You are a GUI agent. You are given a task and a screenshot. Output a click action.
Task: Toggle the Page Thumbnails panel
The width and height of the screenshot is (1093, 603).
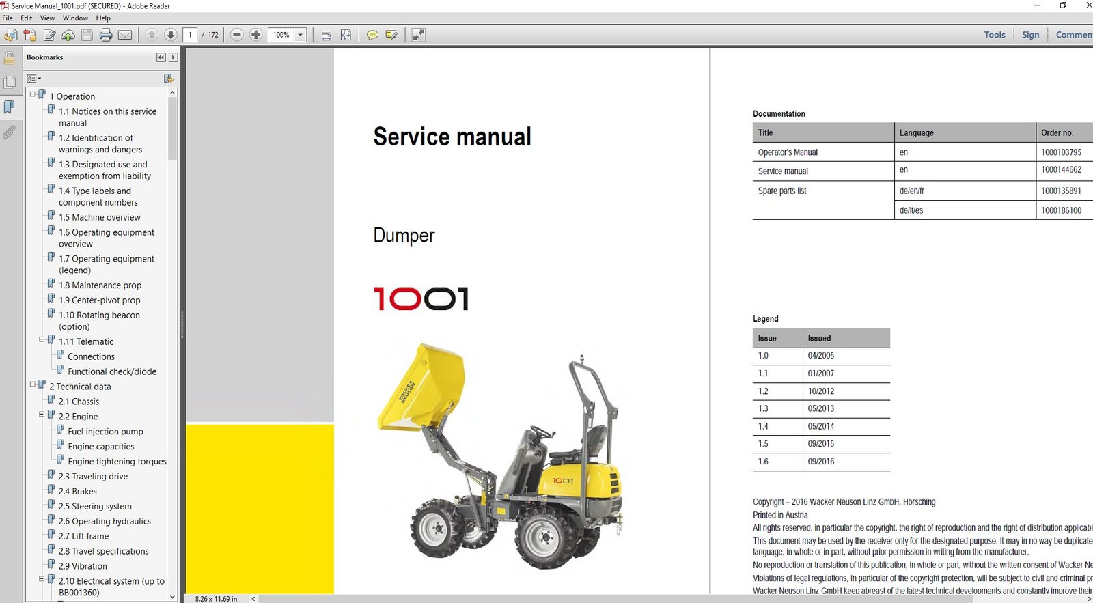click(10, 83)
